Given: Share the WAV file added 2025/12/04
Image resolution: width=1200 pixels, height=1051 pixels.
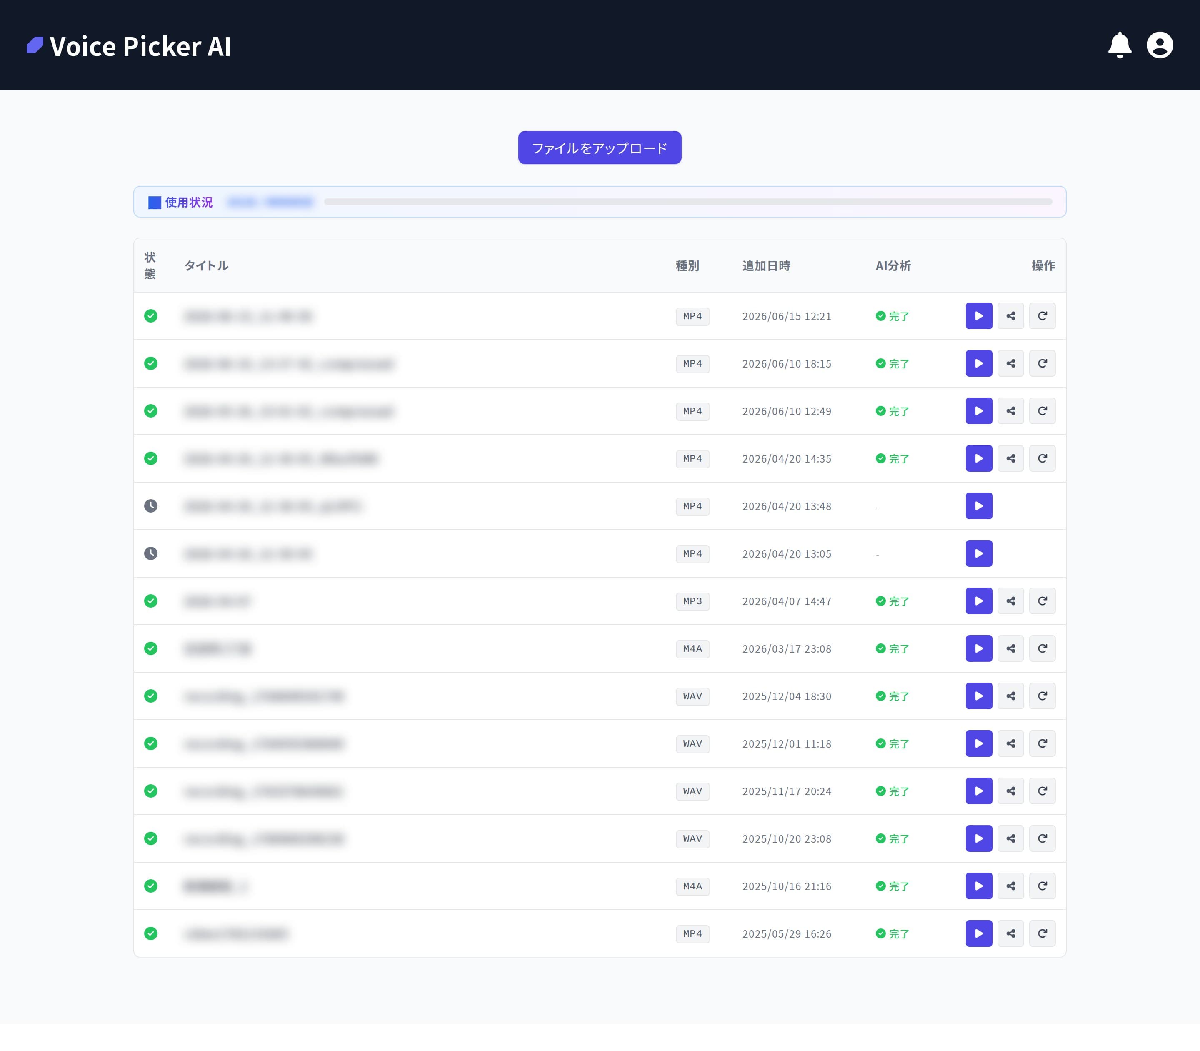Looking at the screenshot, I should [1010, 696].
